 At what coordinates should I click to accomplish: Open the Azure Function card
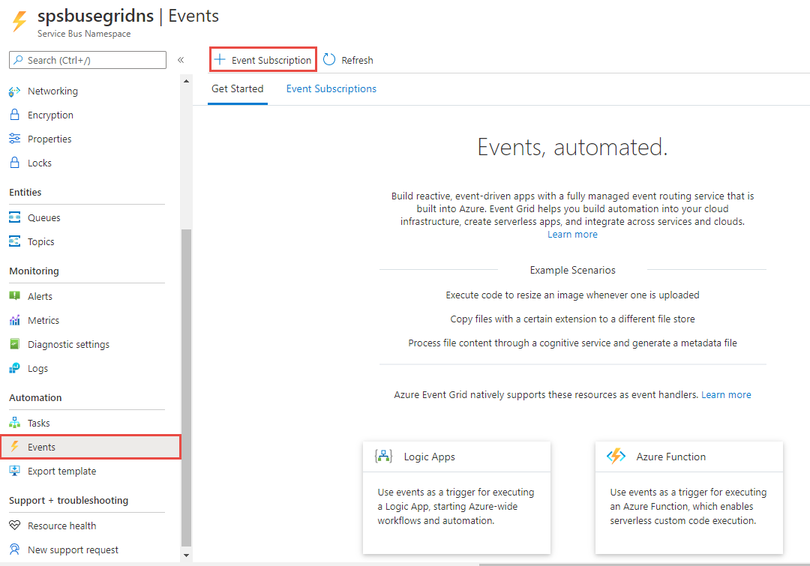coord(689,497)
